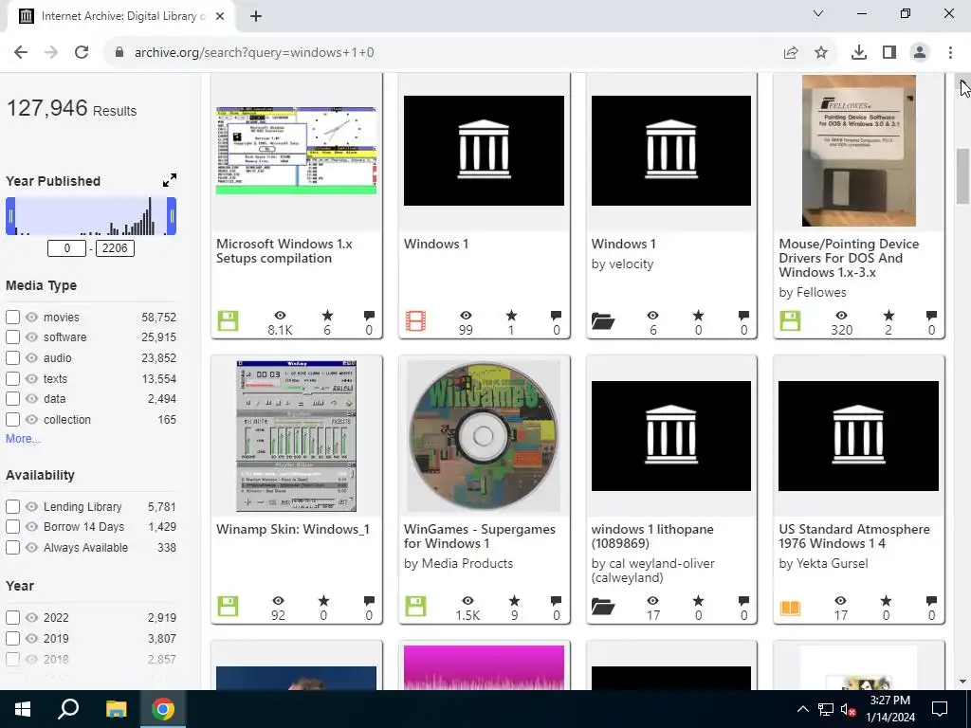971x728 pixels.
Task: Click the end year field showing 2206
Action: [115, 248]
